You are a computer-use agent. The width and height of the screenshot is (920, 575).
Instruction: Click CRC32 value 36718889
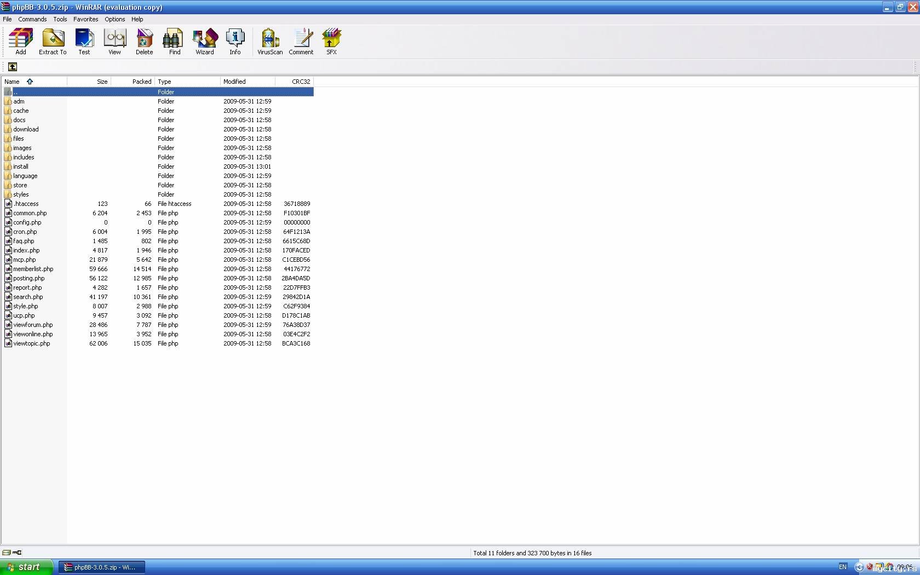pyautogui.click(x=297, y=204)
